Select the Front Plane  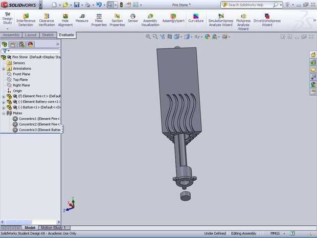pyautogui.click(x=21, y=74)
